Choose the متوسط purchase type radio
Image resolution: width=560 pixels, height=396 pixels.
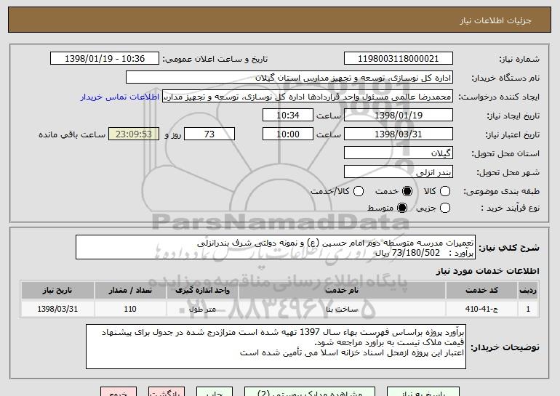pyautogui.click(x=402, y=208)
